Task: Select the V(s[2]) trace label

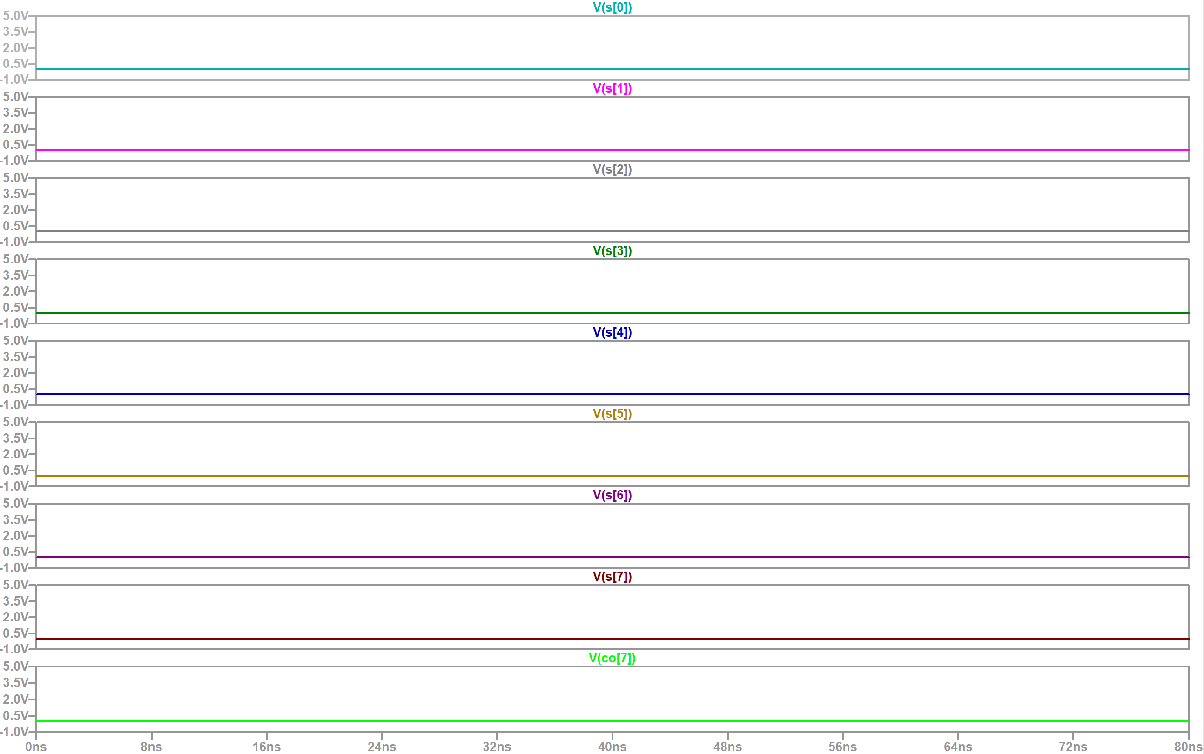Action: [x=612, y=169]
